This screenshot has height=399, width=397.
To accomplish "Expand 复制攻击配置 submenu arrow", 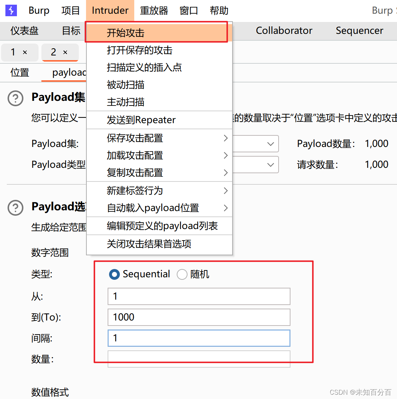I will (x=226, y=173).
